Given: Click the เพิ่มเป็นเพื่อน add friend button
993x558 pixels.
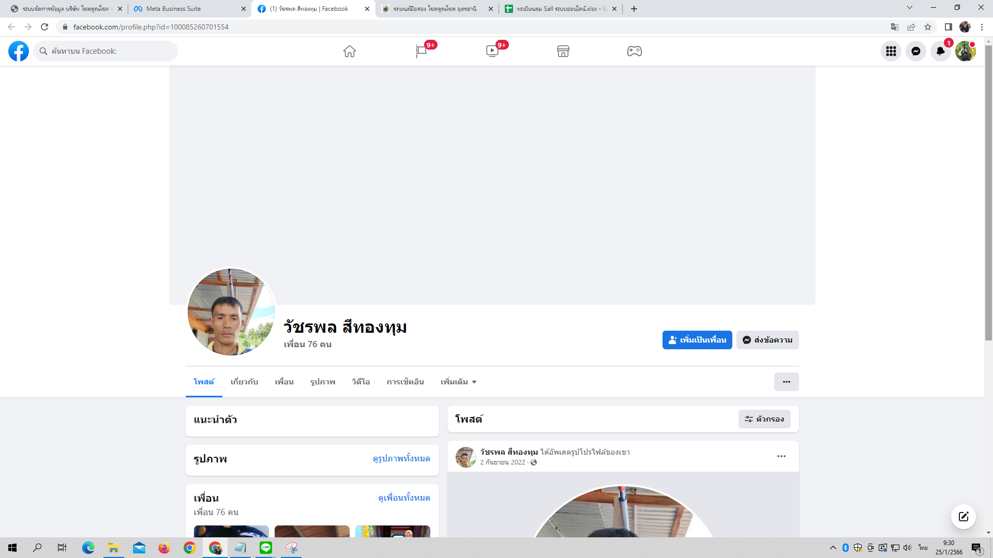Looking at the screenshot, I should (697, 340).
